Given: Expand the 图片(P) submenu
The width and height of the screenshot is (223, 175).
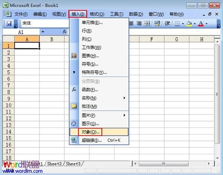Looking at the screenshot, I should (x=125, y=115).
